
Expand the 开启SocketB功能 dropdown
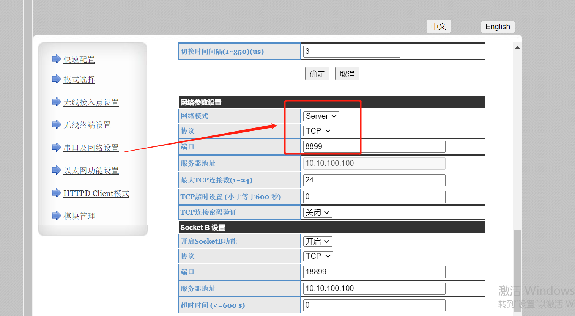point(317,241)
